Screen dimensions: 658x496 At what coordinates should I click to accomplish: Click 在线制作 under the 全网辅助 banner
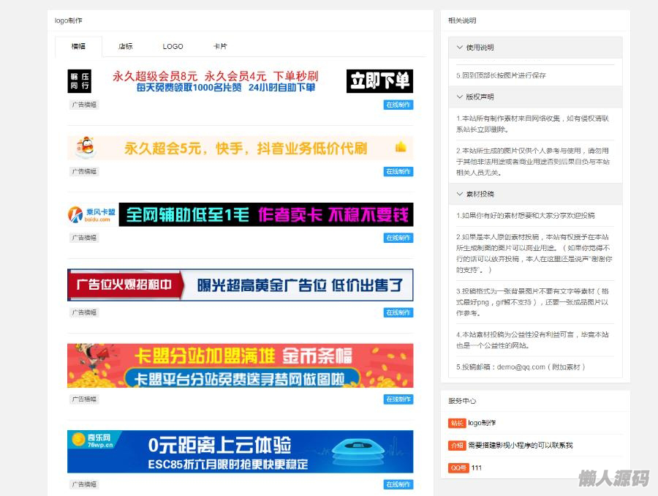point(398,238)
